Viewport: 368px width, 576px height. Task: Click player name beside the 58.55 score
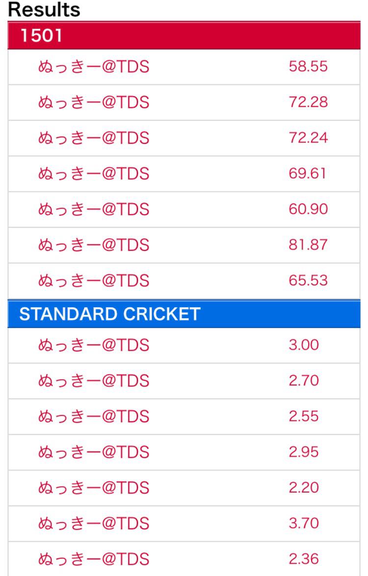93,67
